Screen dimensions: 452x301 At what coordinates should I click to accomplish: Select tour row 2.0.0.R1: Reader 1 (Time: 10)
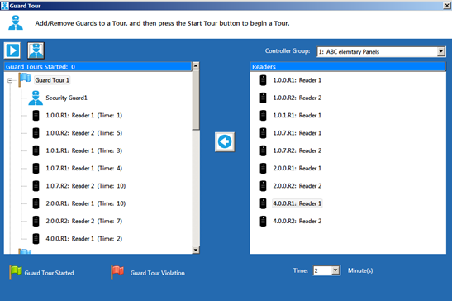pos(86,203)
